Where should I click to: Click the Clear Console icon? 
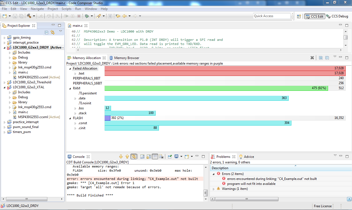click(161, 157)
